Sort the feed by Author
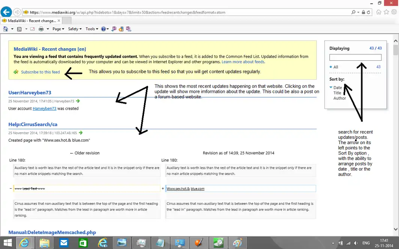The height and width of the screenshot is (249, 399). pyautogui.click(x=340, y=98)
